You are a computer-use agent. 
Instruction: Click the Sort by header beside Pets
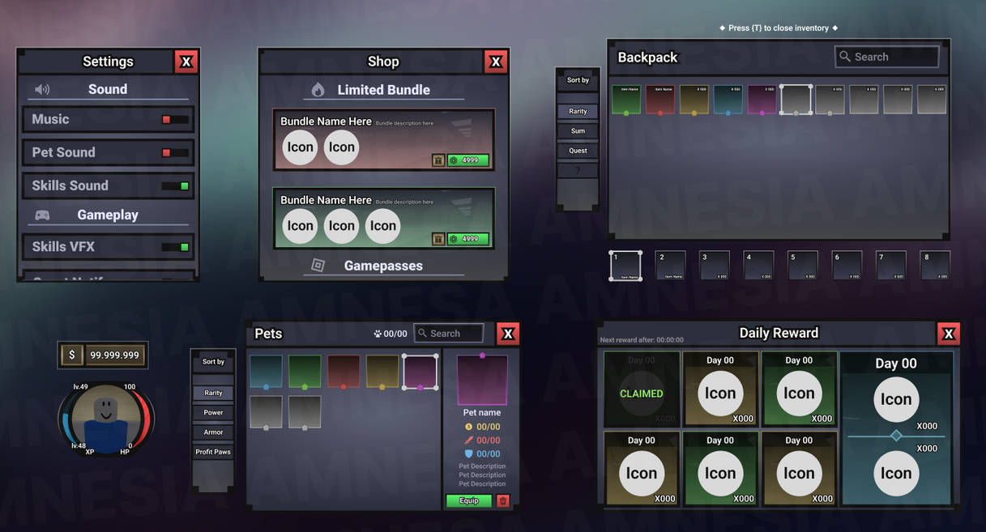213,362
